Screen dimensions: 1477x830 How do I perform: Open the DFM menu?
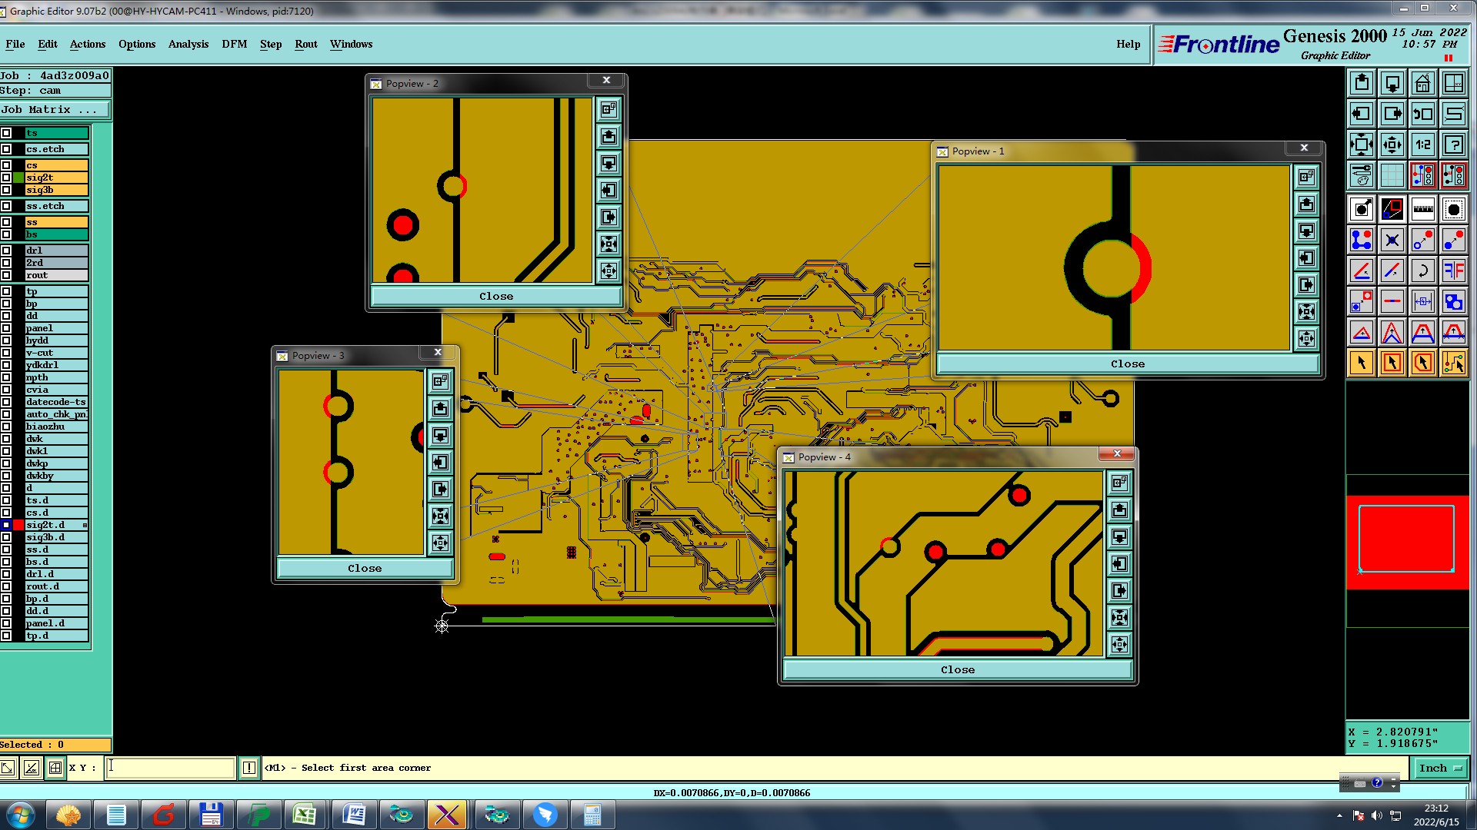234,44
